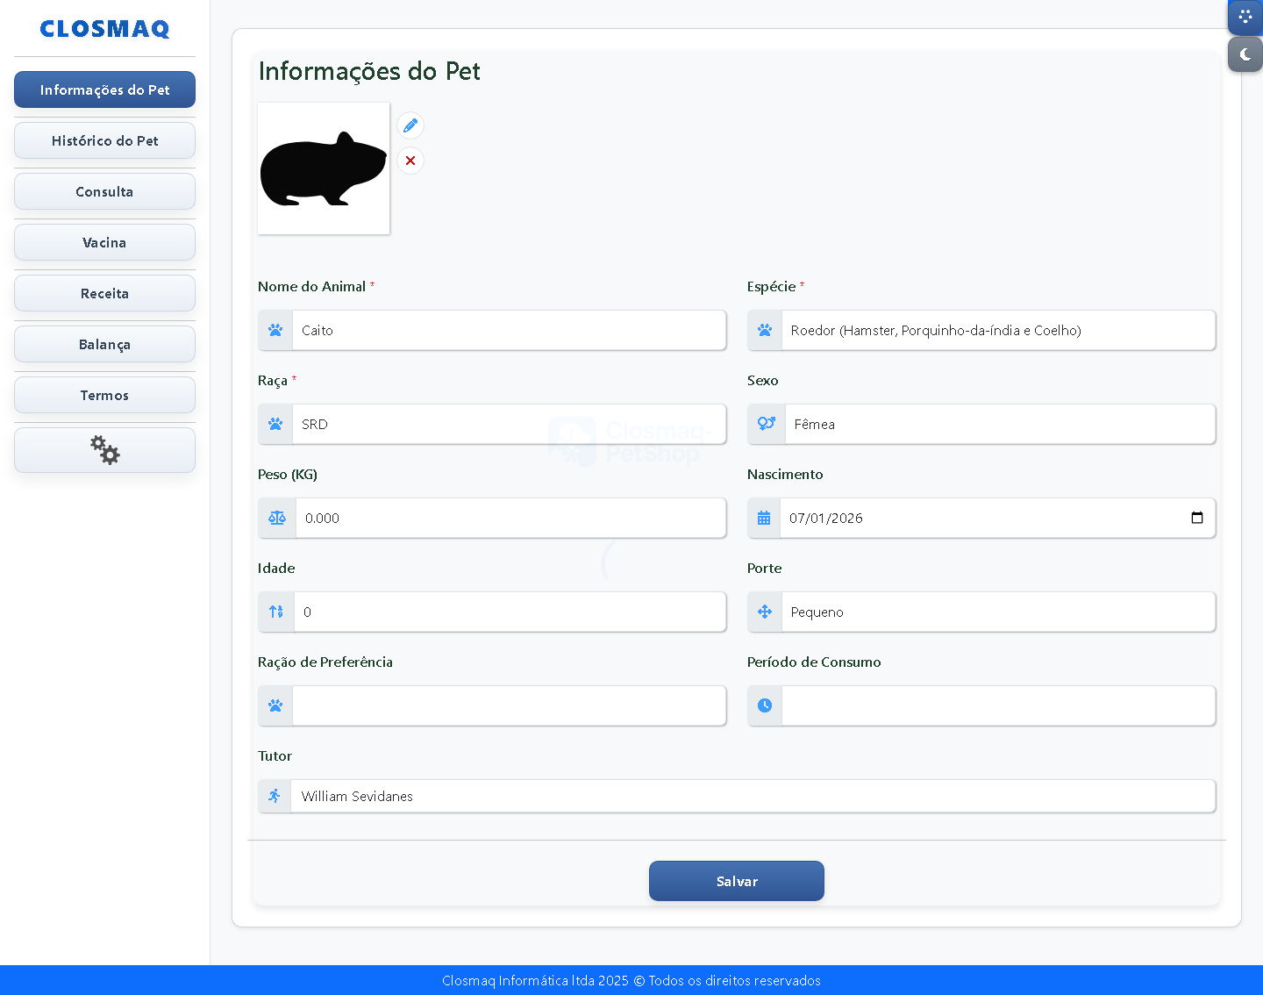Click the accessibility icon at top right
The height and width of the screenshot is (995, 1263).
[1245, 17]
